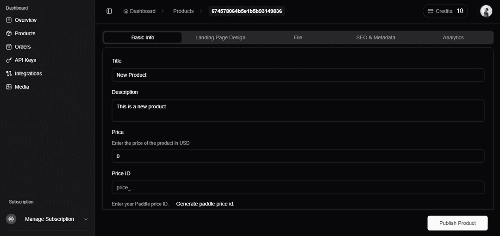500x236 pixels.
Task: Click the Overview icon in sidebar
Action: pyautogui.click(x=9, y=20)
